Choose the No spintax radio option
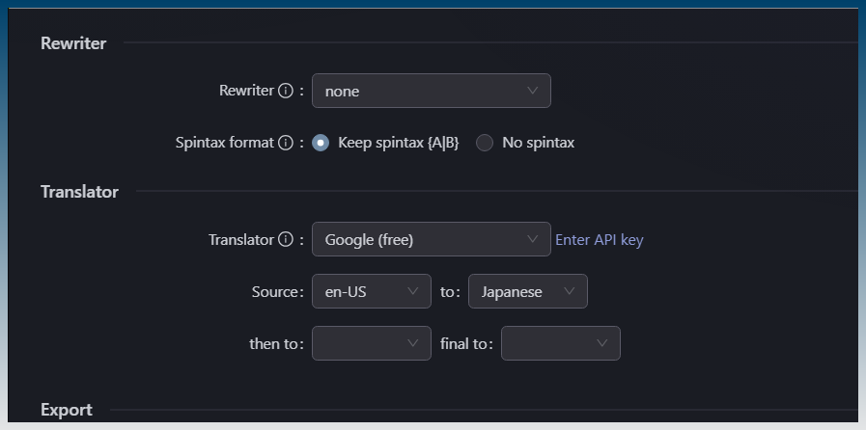Image resolution: width=866 pixels, height=430 pixels. 485,143
